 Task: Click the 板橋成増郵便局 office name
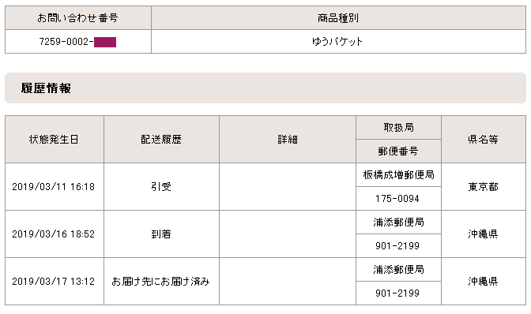398,174
